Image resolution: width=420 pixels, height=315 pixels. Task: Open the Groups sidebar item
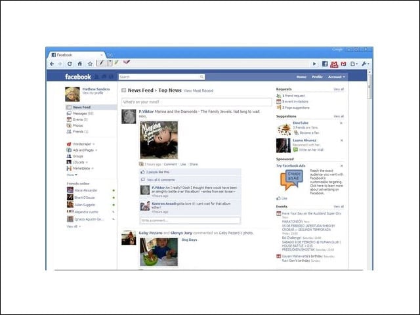pyautogui.click(x=75, y=156)
